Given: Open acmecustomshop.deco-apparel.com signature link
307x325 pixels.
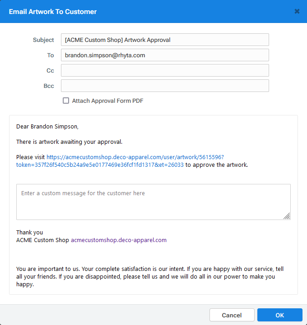Looking at the screenshot, I should 119,240.
